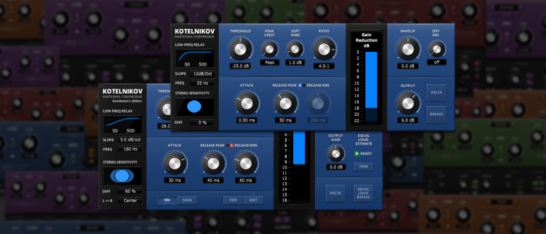Toggle dark Release RMS LED in front window
Screen dimensions: 546x234
(303, 85)
